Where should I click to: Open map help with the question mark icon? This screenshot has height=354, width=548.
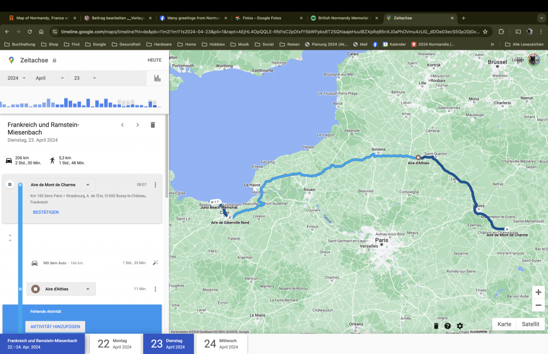[x=448, y=326]
